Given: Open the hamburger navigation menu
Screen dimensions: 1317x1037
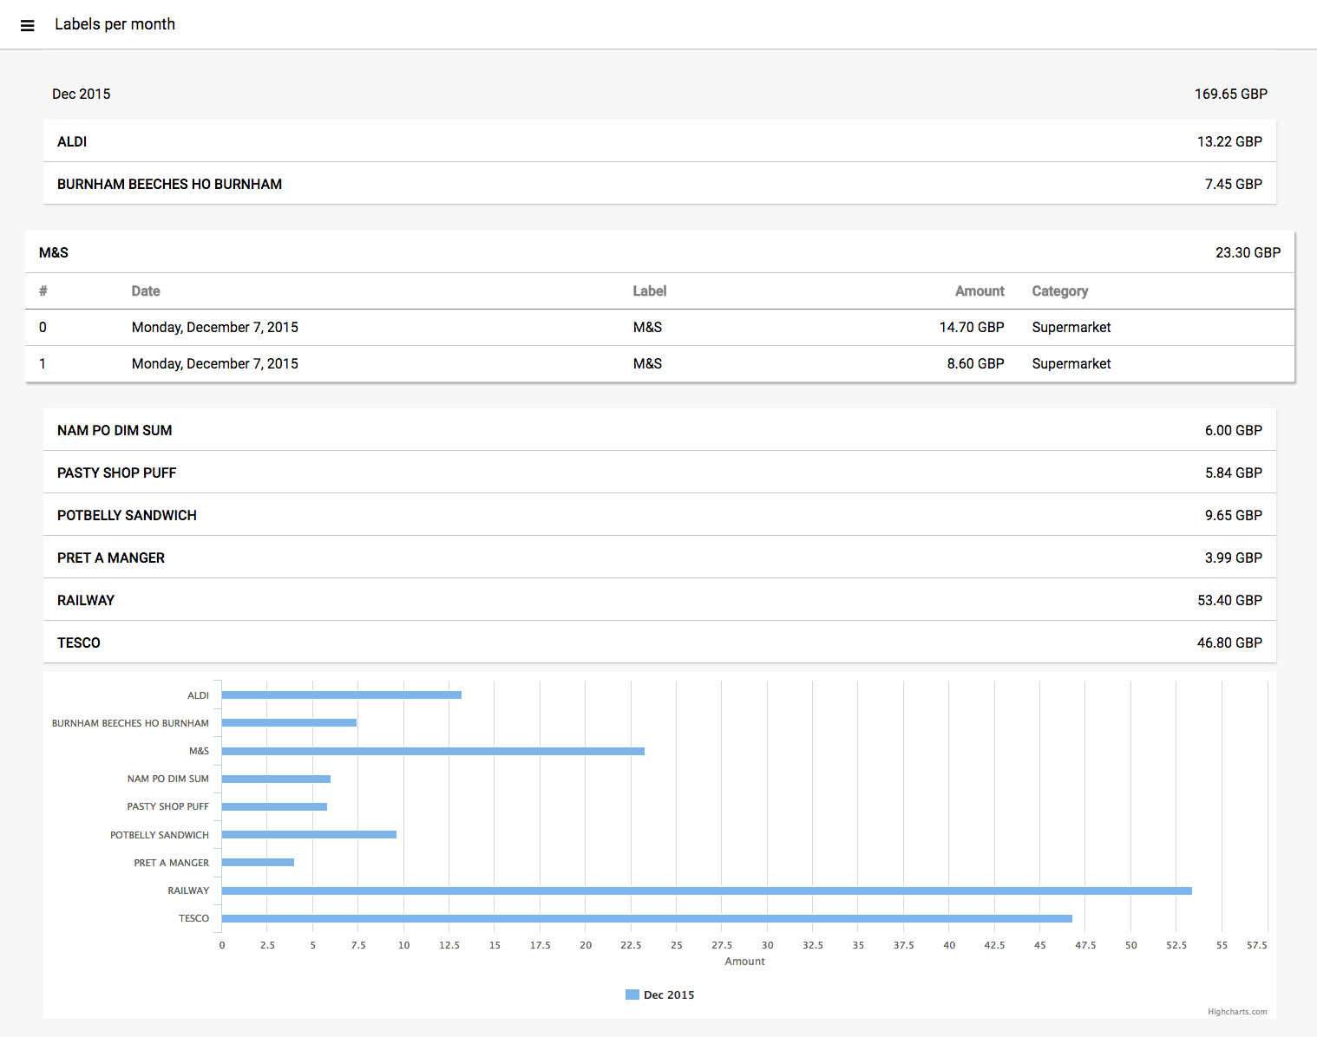Looking at the screenshot, I should coord(28,25).
